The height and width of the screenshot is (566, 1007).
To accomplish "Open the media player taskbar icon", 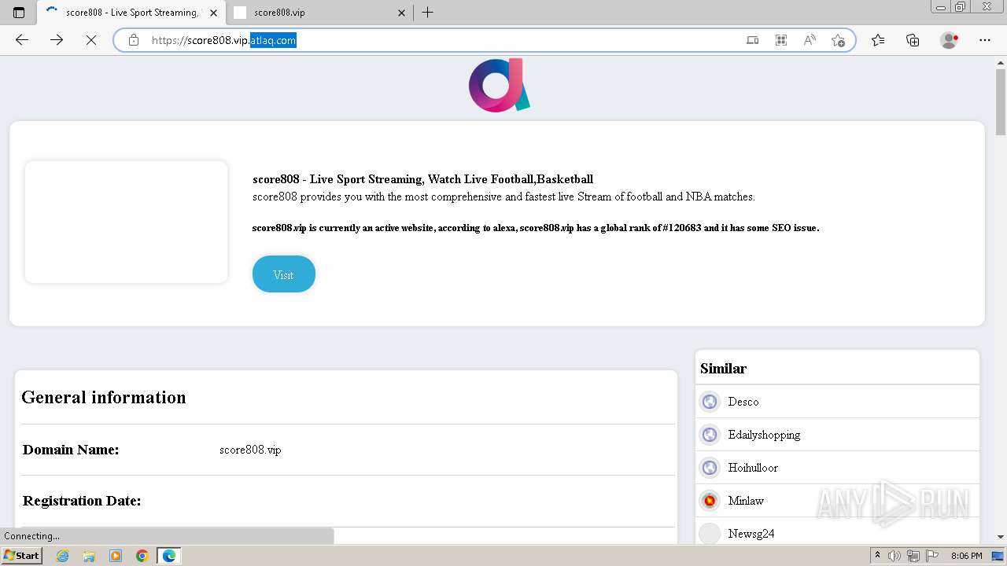I will pos(116,556).
